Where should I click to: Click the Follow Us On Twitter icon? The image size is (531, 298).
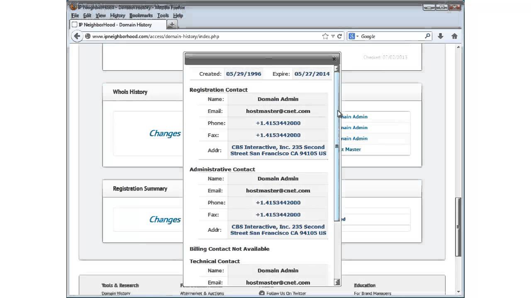pos(262,293)
